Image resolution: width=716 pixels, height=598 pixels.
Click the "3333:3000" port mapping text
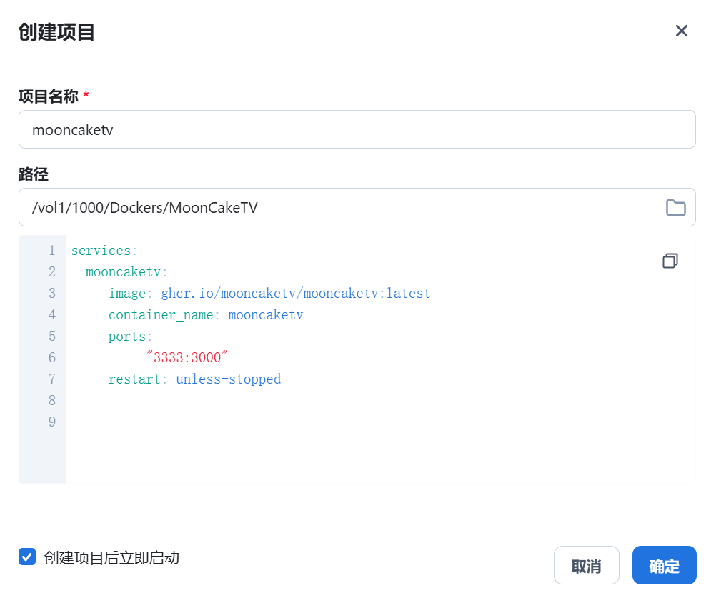coord(187,357)
